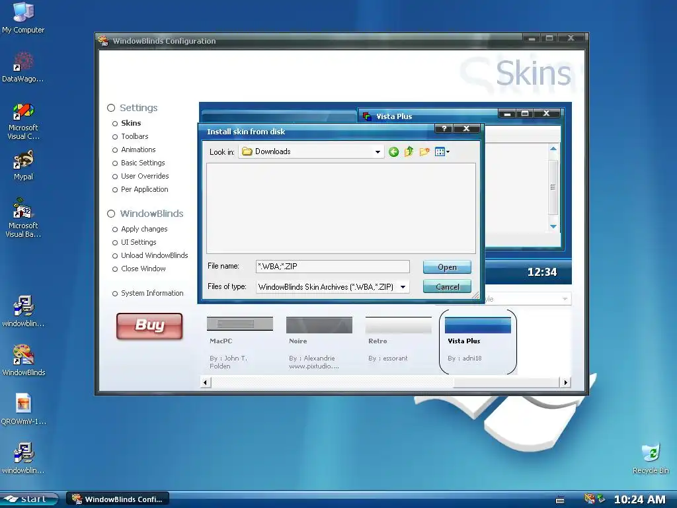
Task: Click the red Buy button
Action: click(x=149, y=325)
